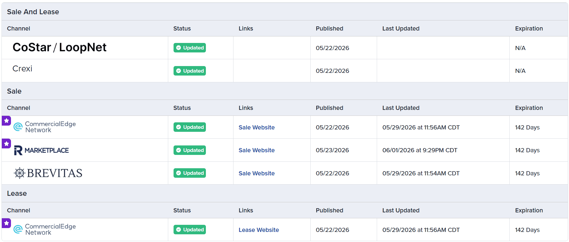569x242 pixels.
Task: Click Updated status badge in Lease section
Action: pyautogui.click(x=190, y=230)
